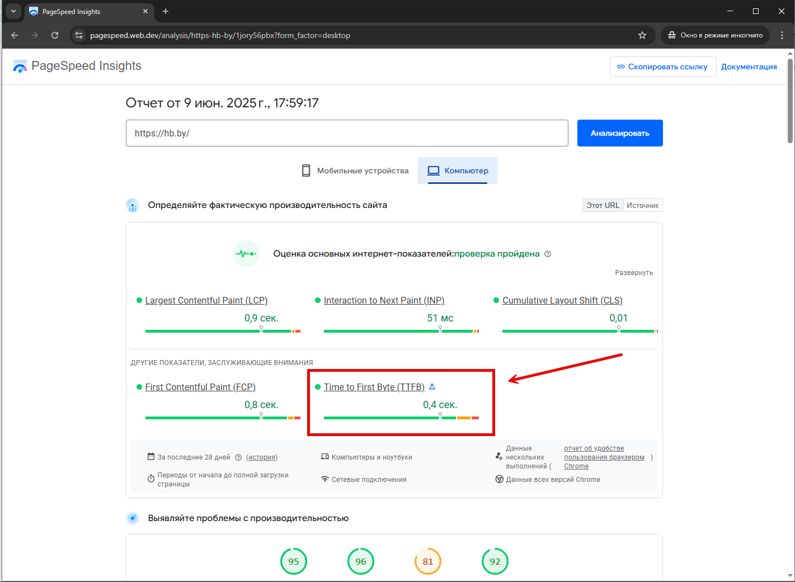Click the 95 score gauge
Image resolution: width=795 pixels, height=582 pixels.
(294, 561)
